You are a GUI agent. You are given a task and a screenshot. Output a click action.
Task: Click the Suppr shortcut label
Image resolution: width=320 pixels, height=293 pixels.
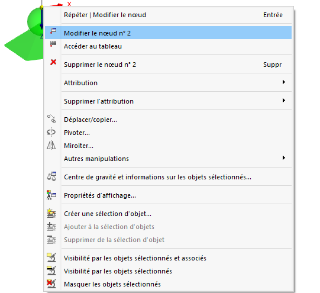[x=273, y=65]
